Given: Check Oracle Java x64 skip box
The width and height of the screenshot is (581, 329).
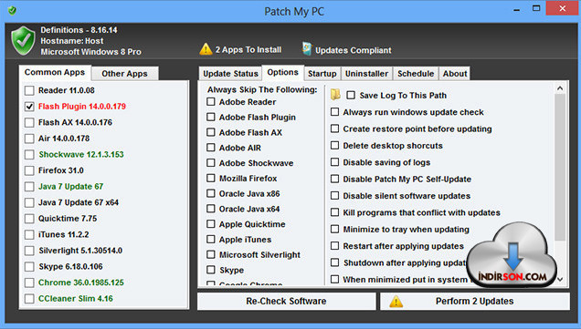Looking at the screenshot, I should (x=211, y=209).
